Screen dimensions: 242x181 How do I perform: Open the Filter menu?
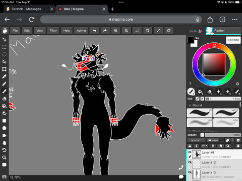53,31
